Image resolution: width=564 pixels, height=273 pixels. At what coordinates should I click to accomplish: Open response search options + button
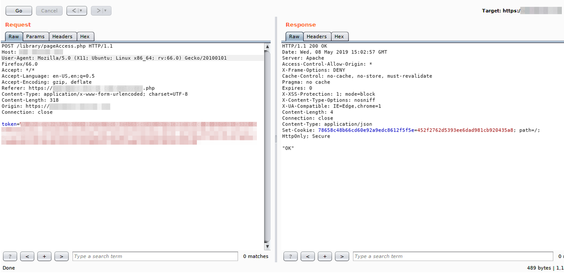[325, 256]
